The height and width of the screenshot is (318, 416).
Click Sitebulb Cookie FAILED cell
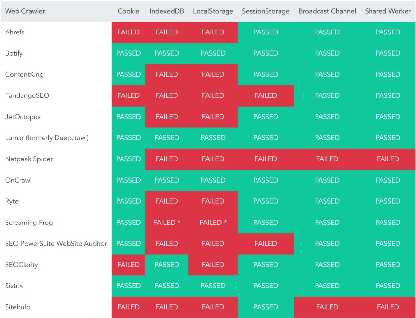tap(128, 307)
